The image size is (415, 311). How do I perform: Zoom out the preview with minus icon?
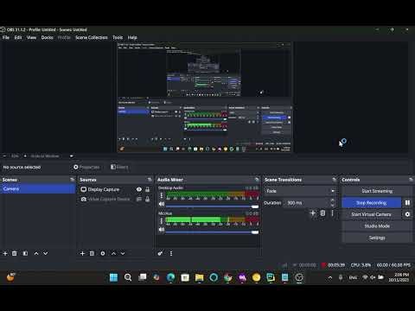(4, 155)
